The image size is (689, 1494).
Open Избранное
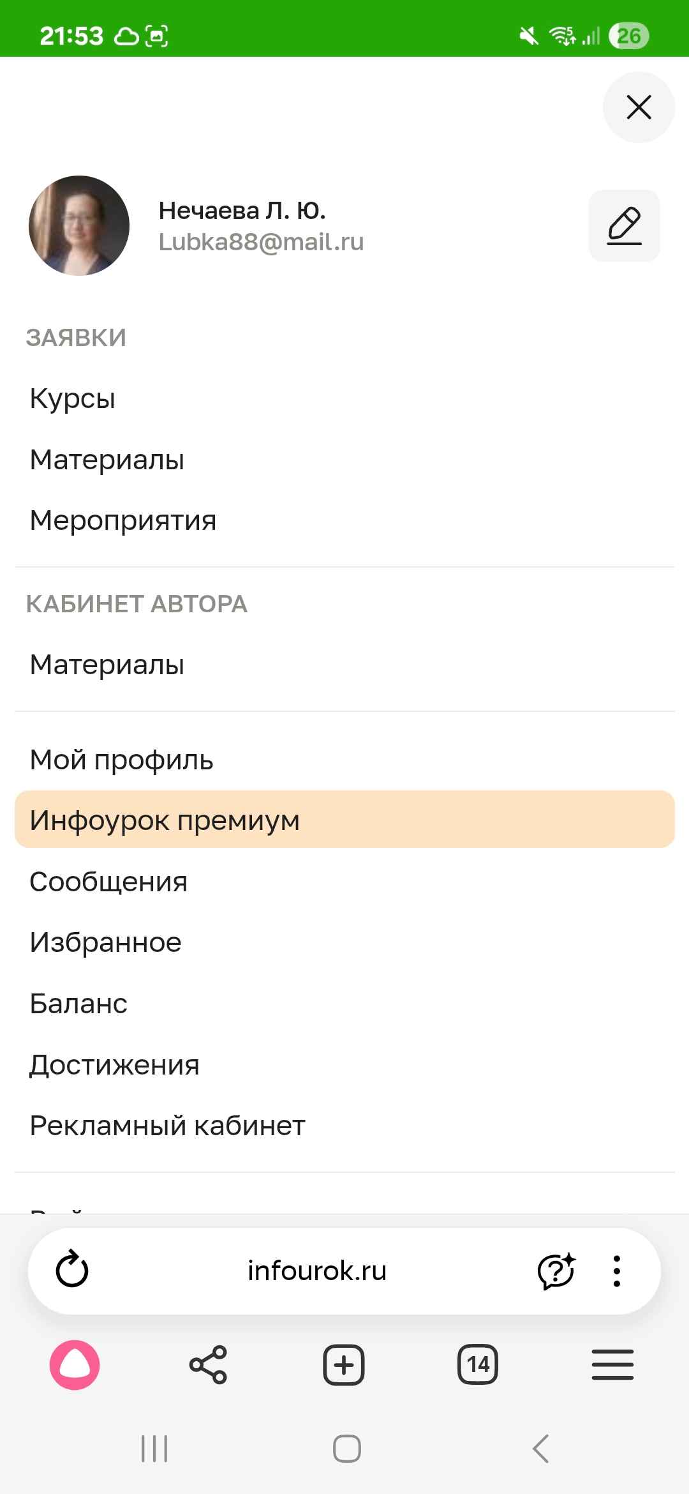point(106,942)
